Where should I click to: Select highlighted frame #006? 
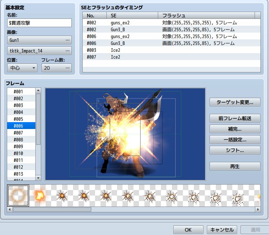click(x=21, y=126)
